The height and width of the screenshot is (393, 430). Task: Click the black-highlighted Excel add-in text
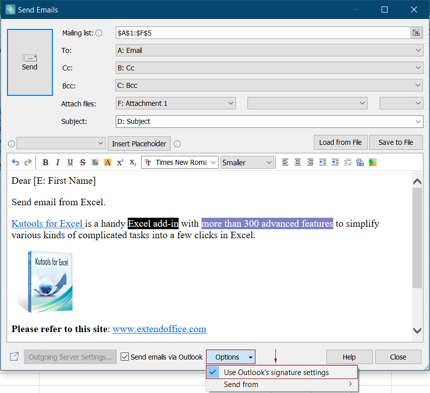[x=153, y=224]
